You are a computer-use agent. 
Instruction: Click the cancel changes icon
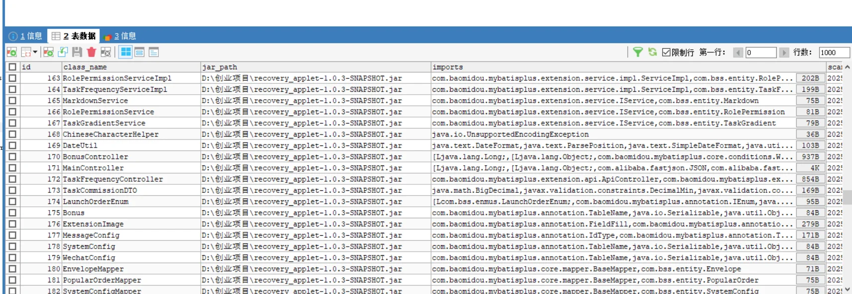(106, 52)
